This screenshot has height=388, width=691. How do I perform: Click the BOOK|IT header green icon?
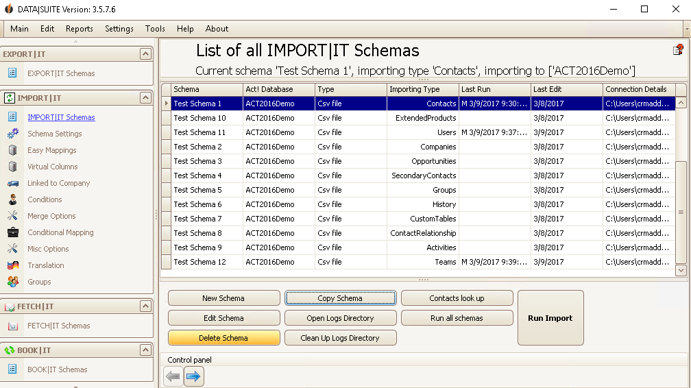(x=10, y=350)
